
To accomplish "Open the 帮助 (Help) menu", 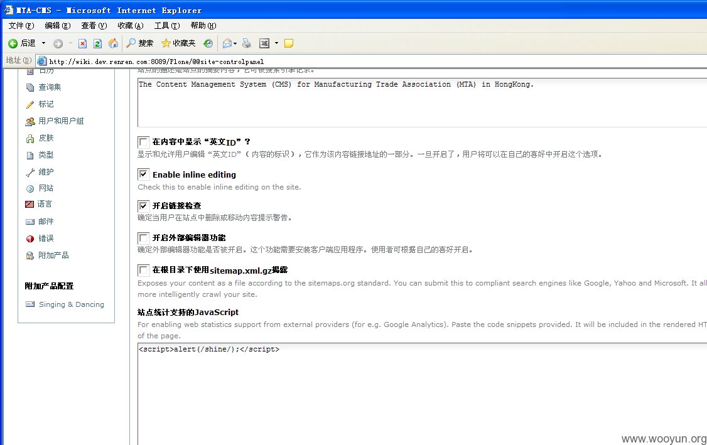I will 203,26.
